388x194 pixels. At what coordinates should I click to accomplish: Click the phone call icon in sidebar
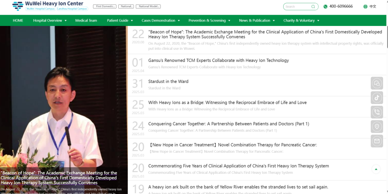coord(377,112)
